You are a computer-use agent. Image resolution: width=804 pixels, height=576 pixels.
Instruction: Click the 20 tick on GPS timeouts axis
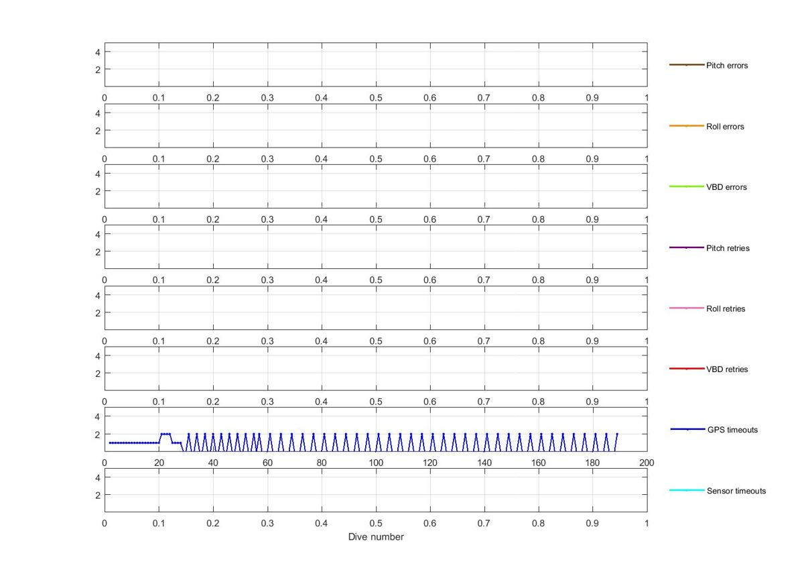[x=159, y=463]
